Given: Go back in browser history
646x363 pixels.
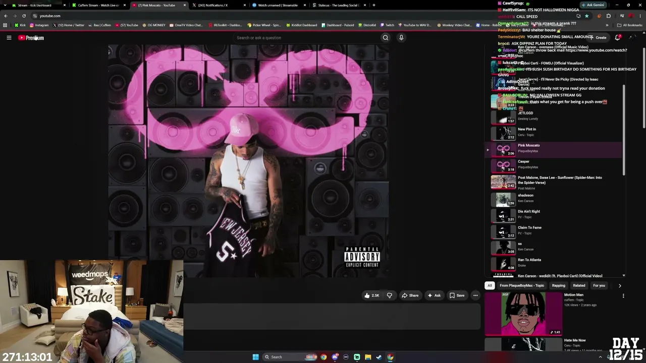Looking at the screenshot, I should click(x=6, y=16).
